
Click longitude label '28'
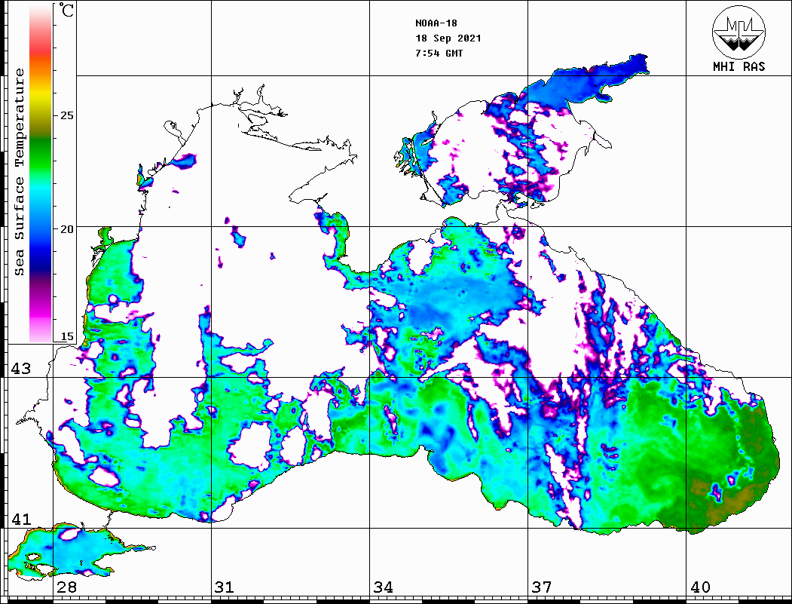(66, 587)
